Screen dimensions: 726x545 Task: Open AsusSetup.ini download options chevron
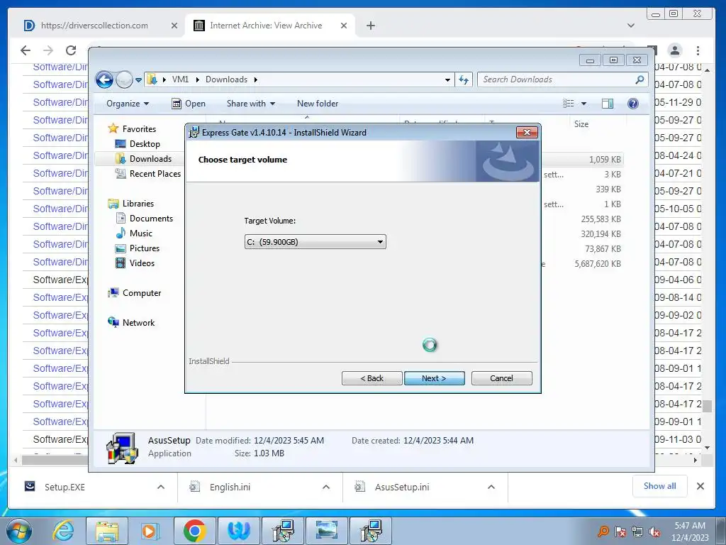coord(491,487)
